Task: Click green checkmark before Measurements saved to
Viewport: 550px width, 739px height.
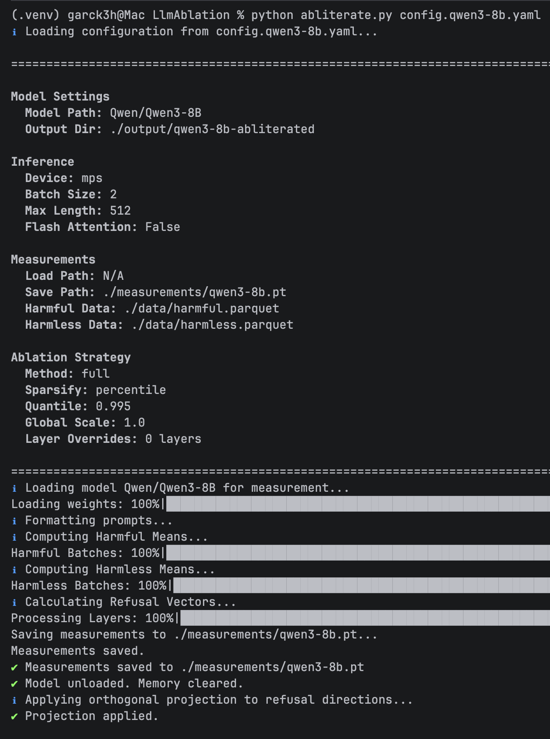Action: click(14, 667)
